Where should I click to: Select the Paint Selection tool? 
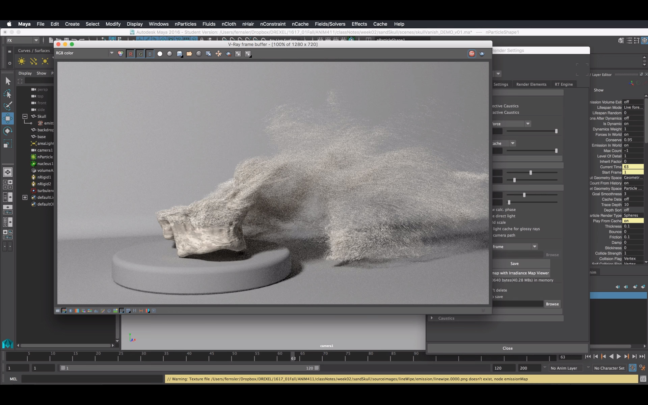pyautogui.click(x=8, y=106)
